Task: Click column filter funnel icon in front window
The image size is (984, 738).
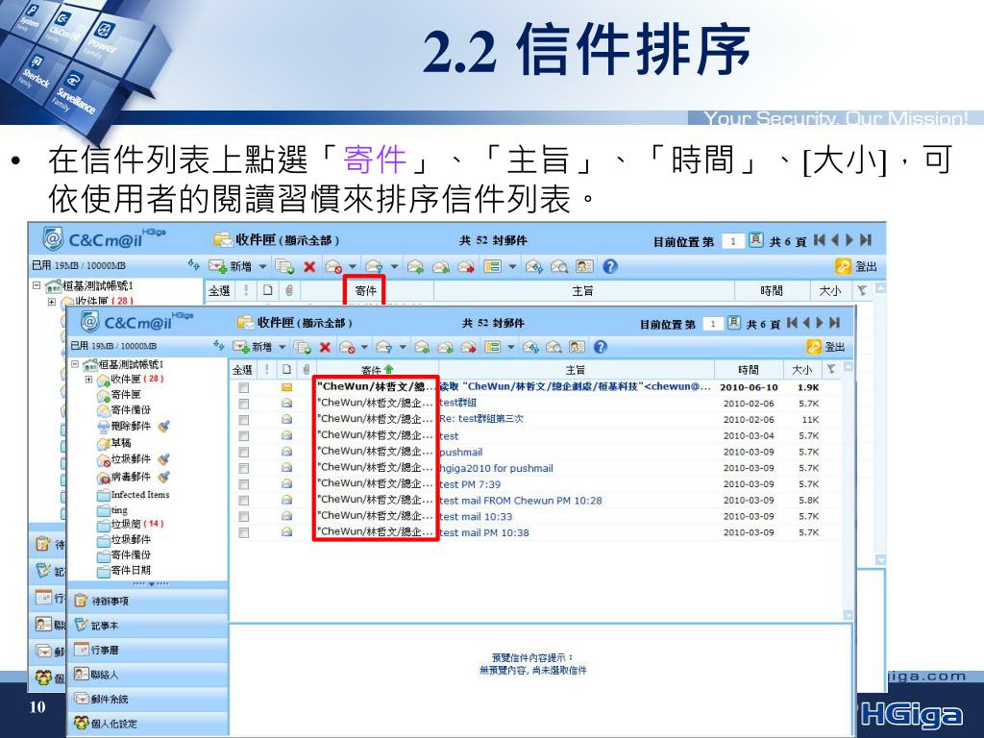Action: pos(831,369)
